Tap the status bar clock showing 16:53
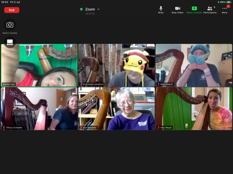Screen dimensions: 233x174 click(5, 2)
